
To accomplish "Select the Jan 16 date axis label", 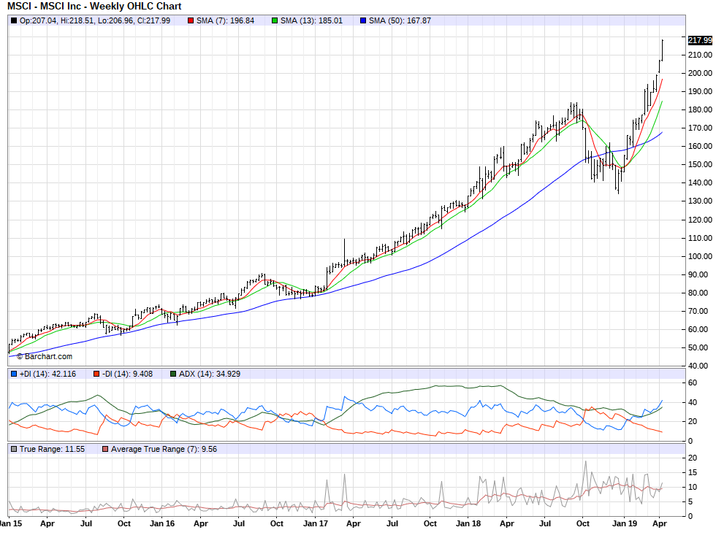I will pos(162,523).
